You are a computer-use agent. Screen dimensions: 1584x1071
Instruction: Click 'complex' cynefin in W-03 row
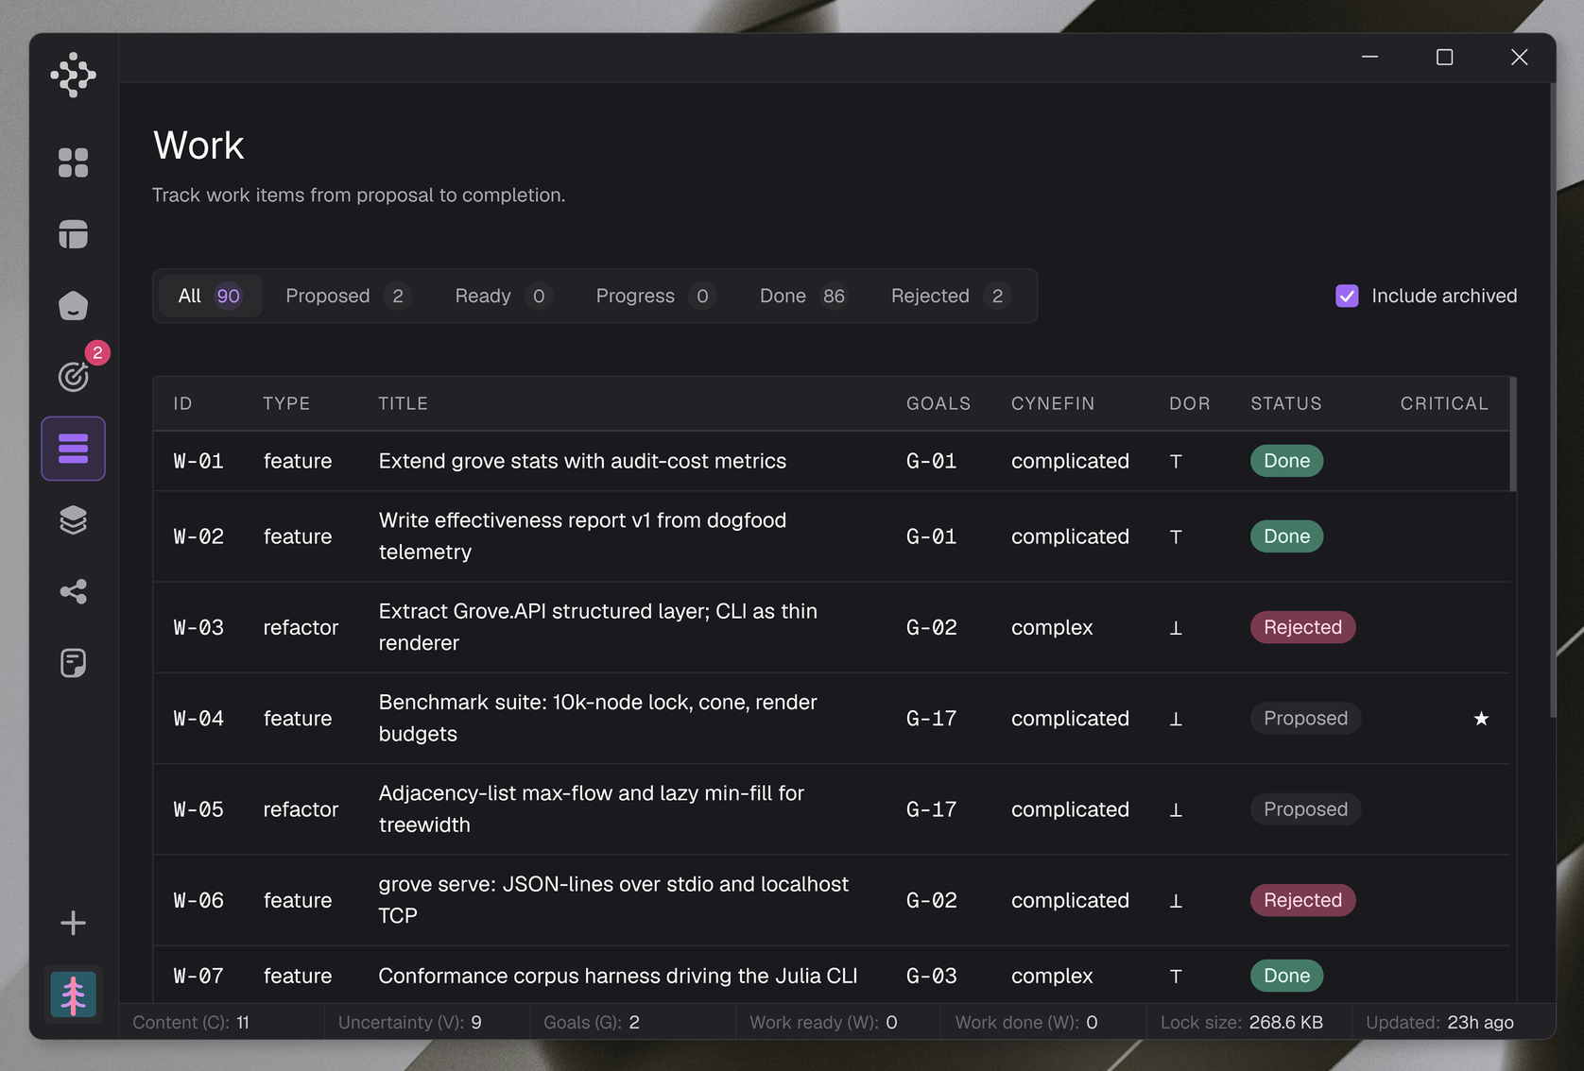pyautogui.click(x=1052, y=627)
